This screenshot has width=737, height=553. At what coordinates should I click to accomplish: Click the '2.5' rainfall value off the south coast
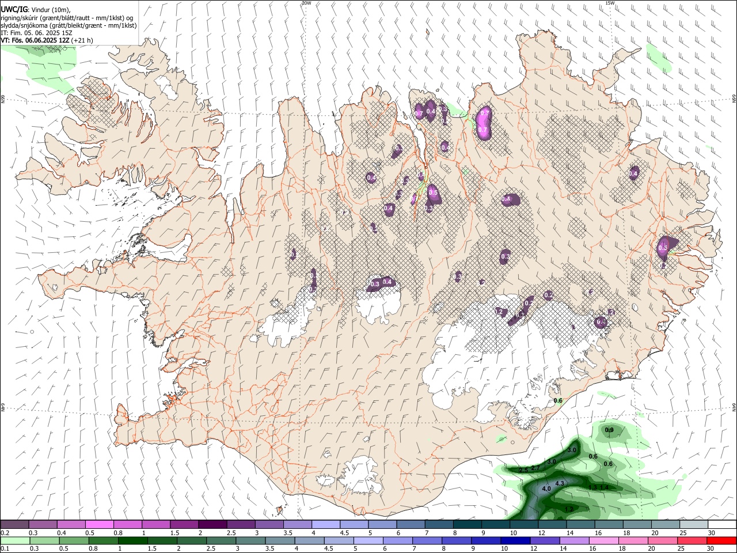523,471
